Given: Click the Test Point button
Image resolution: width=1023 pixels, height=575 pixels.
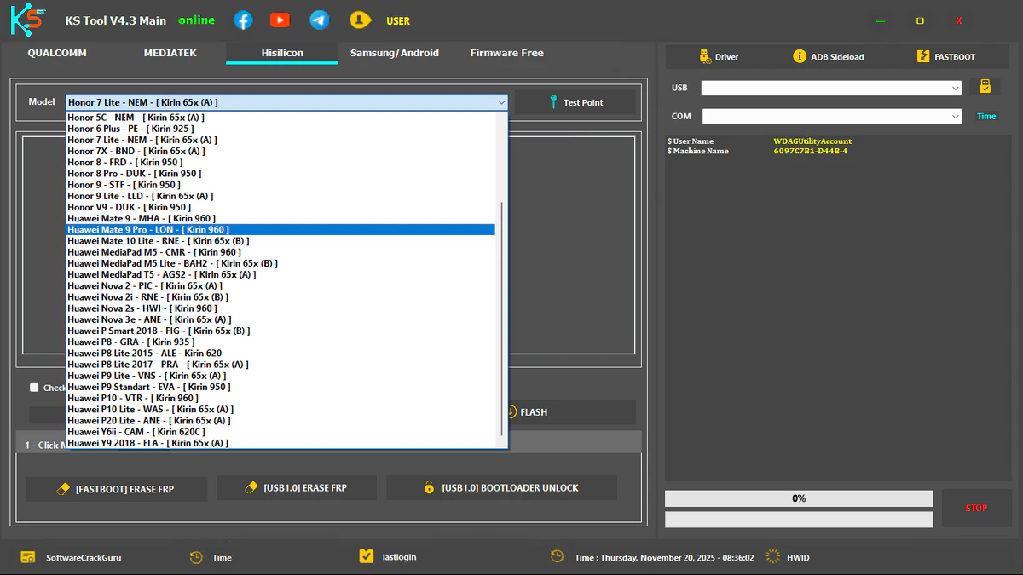Looking at the screenshot, I should point(575,102).
